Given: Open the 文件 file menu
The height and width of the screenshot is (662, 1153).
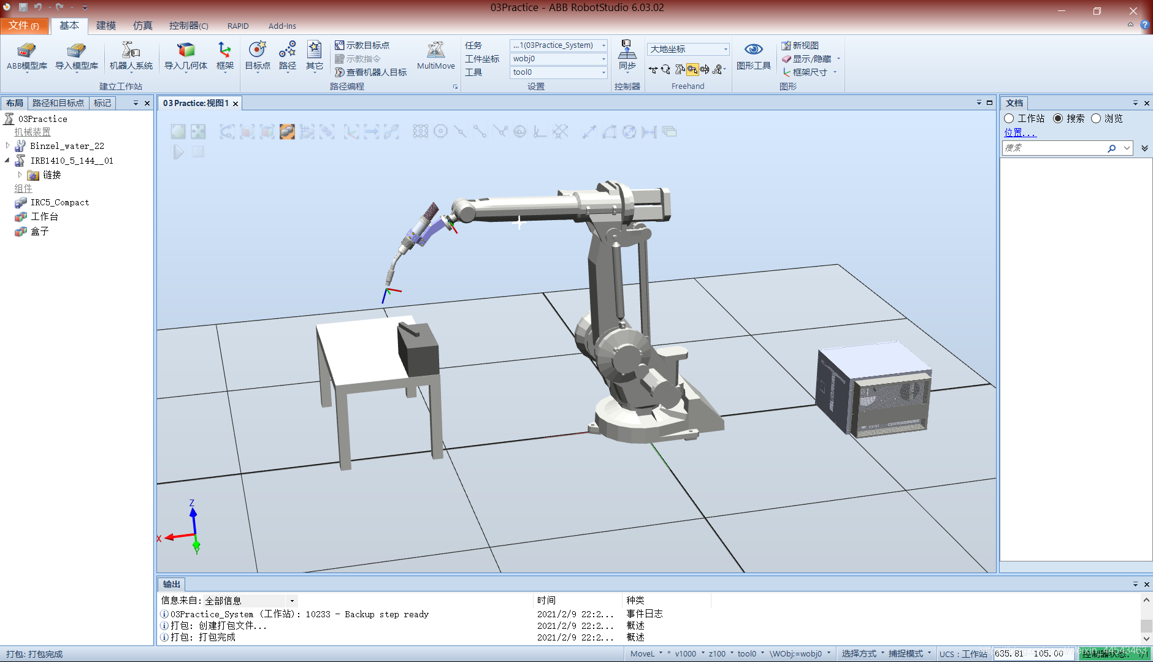Looking at the screenshot, I should 24,26.
